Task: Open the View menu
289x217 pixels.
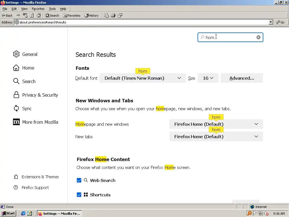Action: [x=24, y=9]
